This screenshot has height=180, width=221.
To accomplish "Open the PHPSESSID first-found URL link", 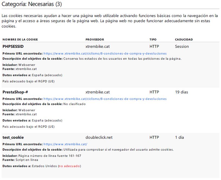I will (105, 53).
